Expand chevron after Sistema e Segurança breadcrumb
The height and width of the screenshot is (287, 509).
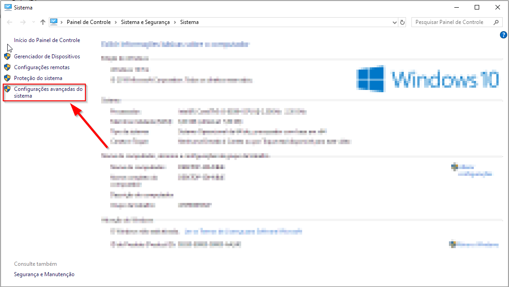pyautogui.click(x=175, y=22)
